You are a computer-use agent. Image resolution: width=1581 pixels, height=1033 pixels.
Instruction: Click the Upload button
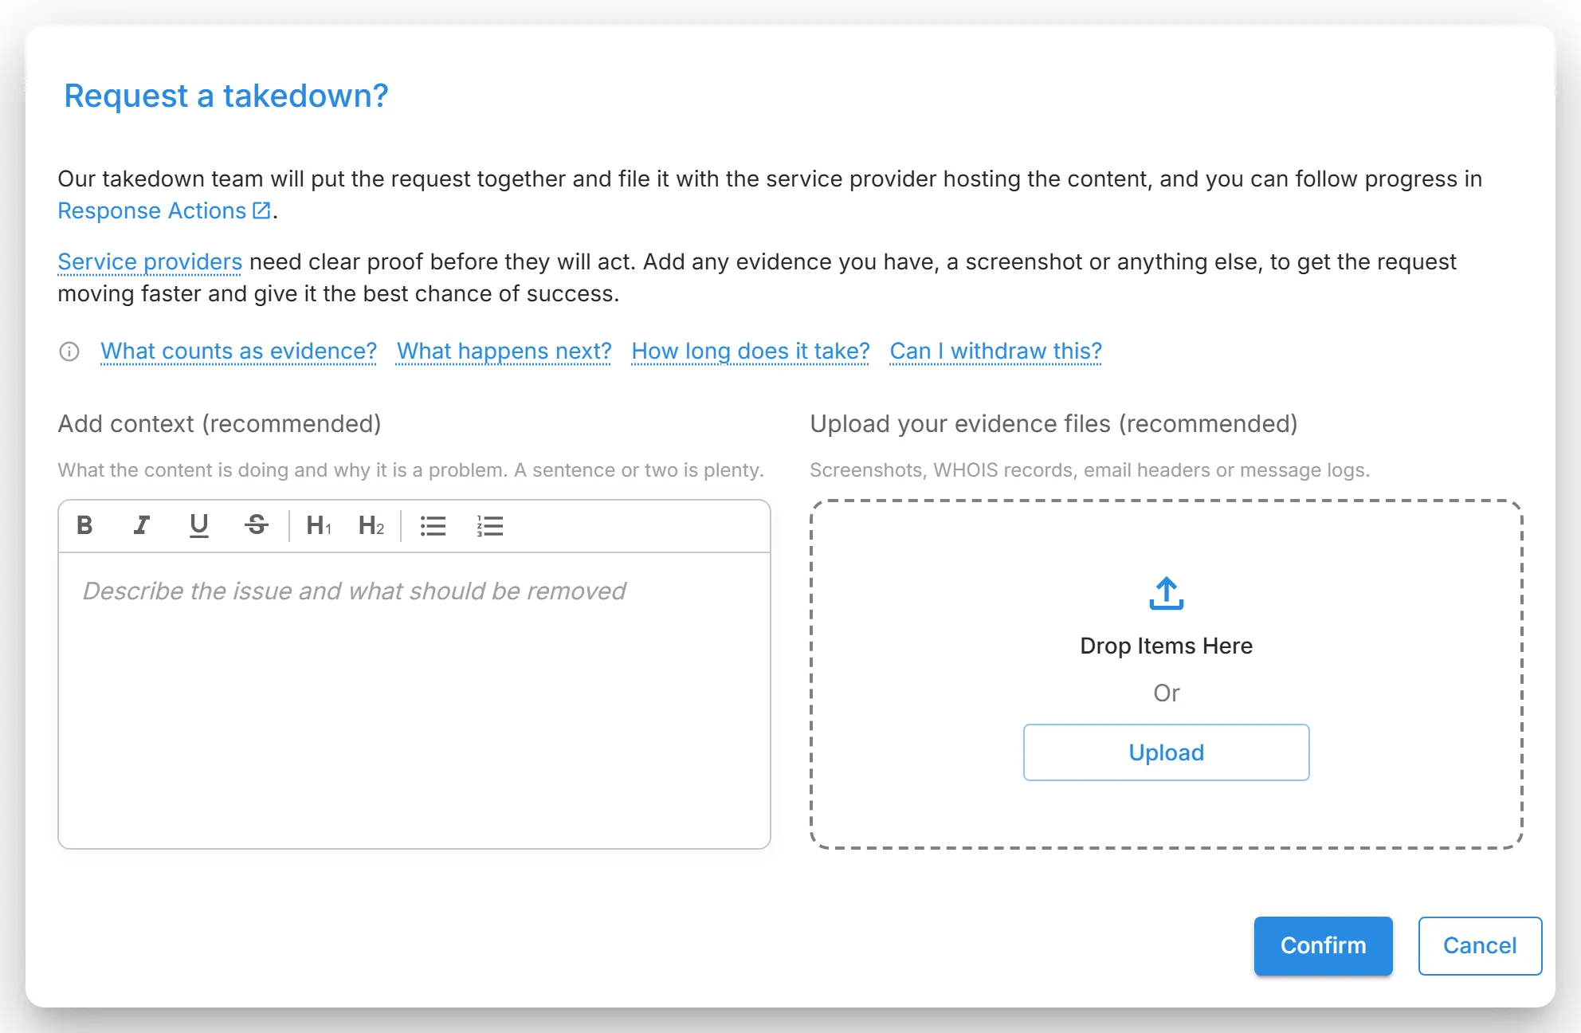pyautogui.click(x=1166, y=752)
